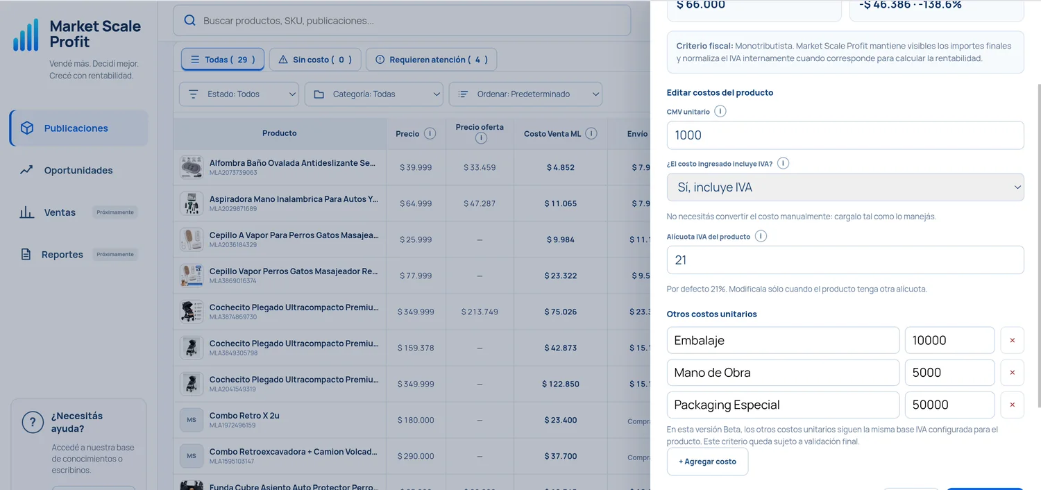Focus the product search field
The width and height of the screenshot is (1041, 490).
pyautogui.click(x=402, y=21)
